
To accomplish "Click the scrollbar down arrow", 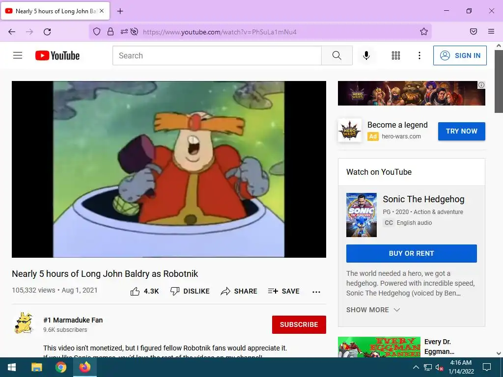I will coord(499,353).
